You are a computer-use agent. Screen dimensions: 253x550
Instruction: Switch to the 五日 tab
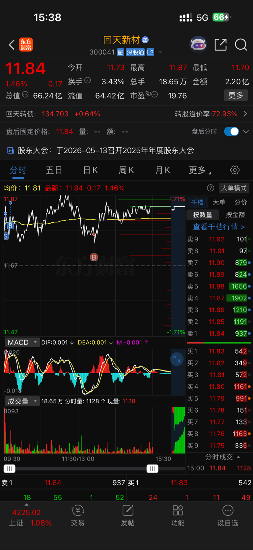point(54,170)
